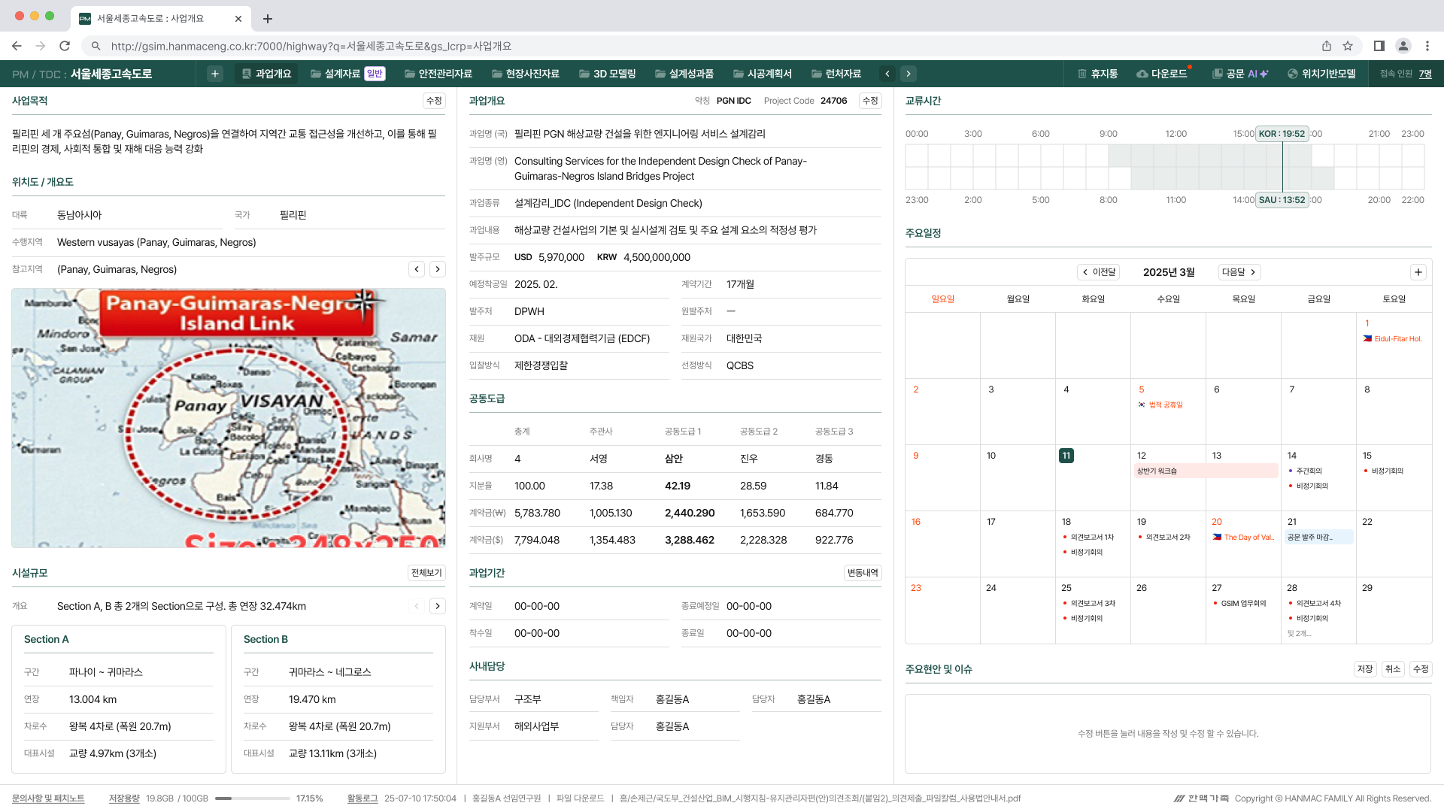This screenshot has width=1444, height=812.
Task: Click 문의사항 및 패치노트 link
Action: (x=48, y=798)
